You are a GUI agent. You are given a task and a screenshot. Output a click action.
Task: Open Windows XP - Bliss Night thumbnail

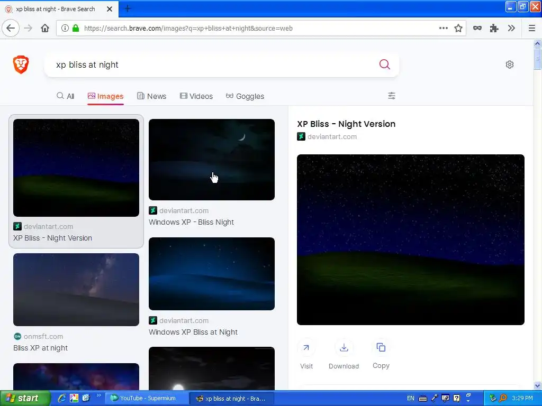coord(212,160)
